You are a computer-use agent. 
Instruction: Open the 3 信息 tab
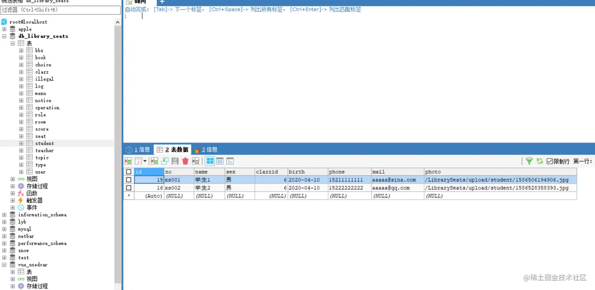[206, 150]
